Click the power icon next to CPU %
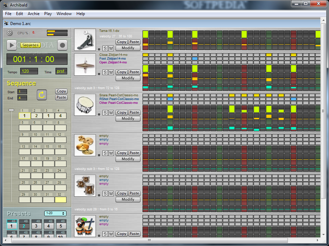This screenshot has height=246, width=329. coord(10,33)
